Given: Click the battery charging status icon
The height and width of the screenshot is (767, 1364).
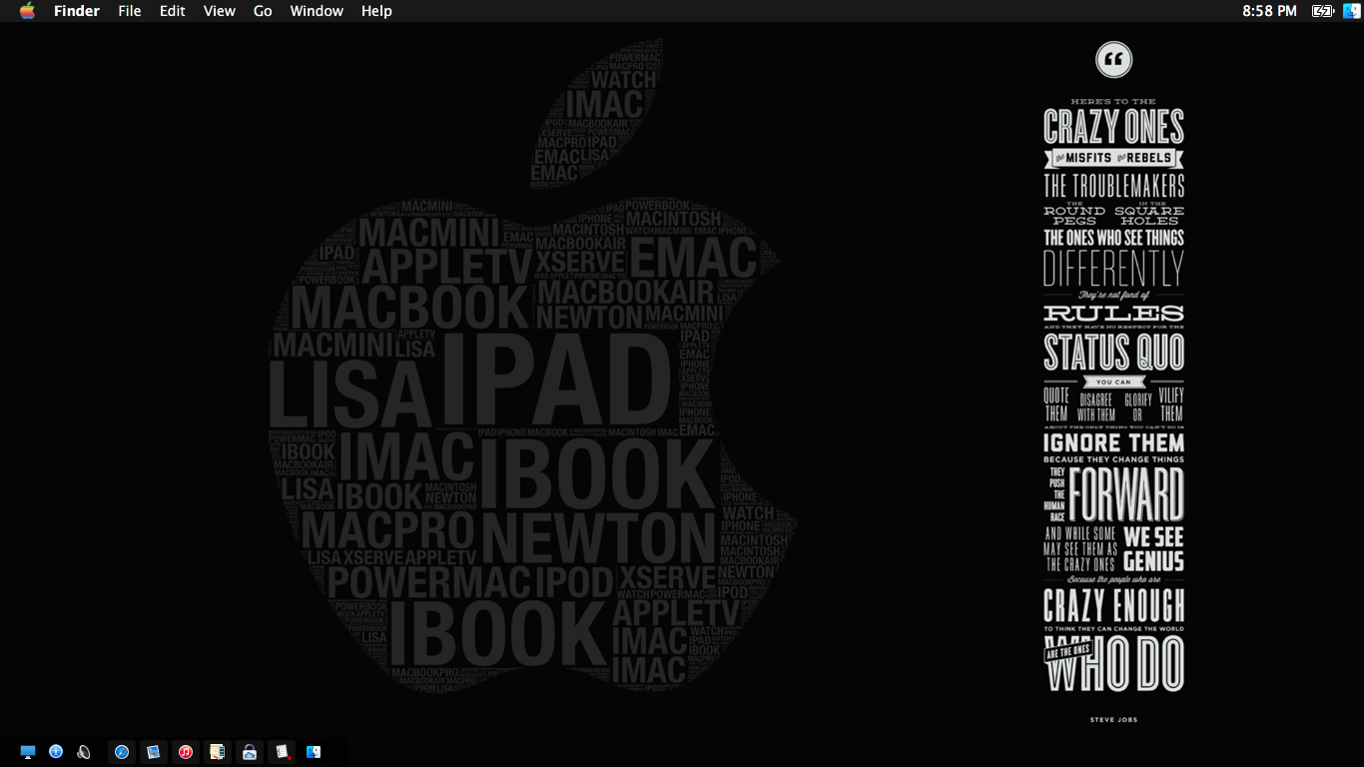Looking at the screenshot, I should [x=1322, y=11].
